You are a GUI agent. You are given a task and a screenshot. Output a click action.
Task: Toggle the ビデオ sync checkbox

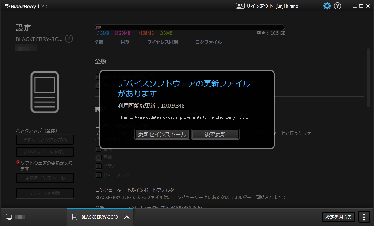[99, 166]
